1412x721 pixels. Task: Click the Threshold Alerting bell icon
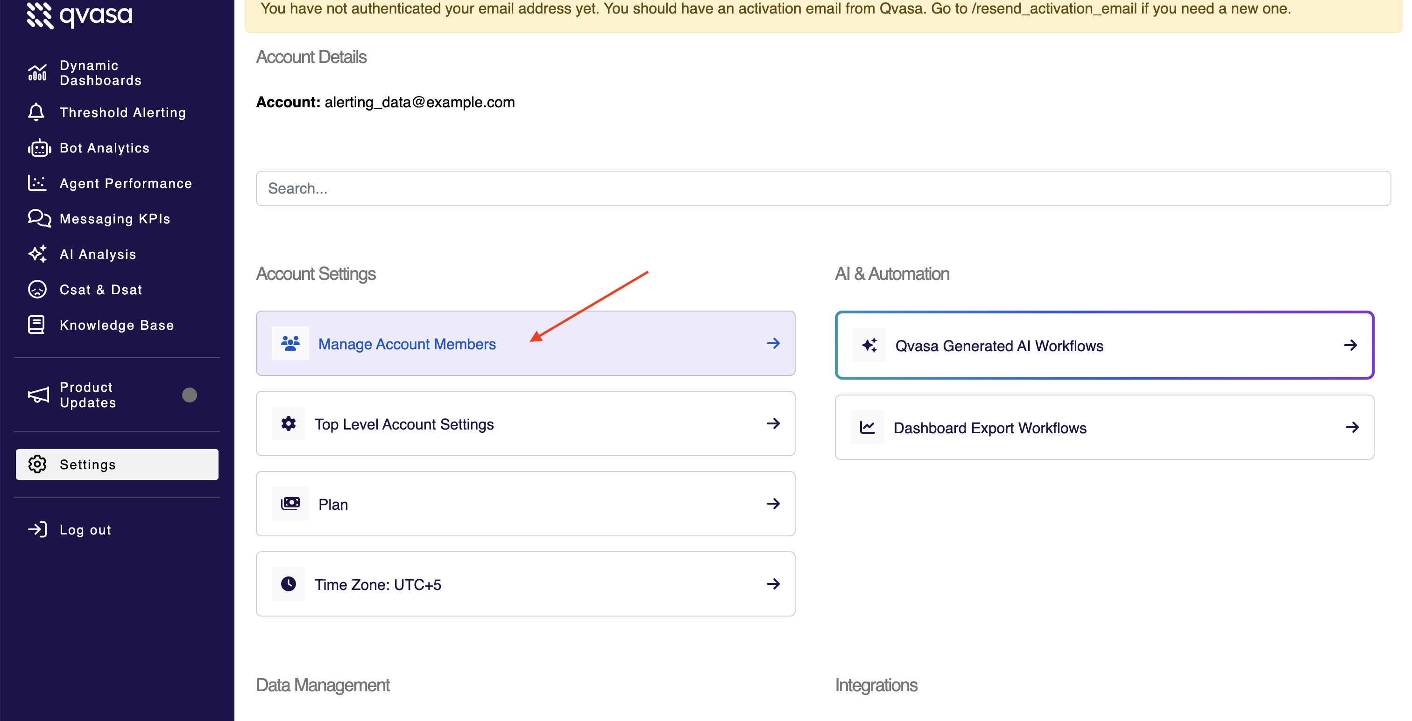pyautogui.click(x=36, y=112)
